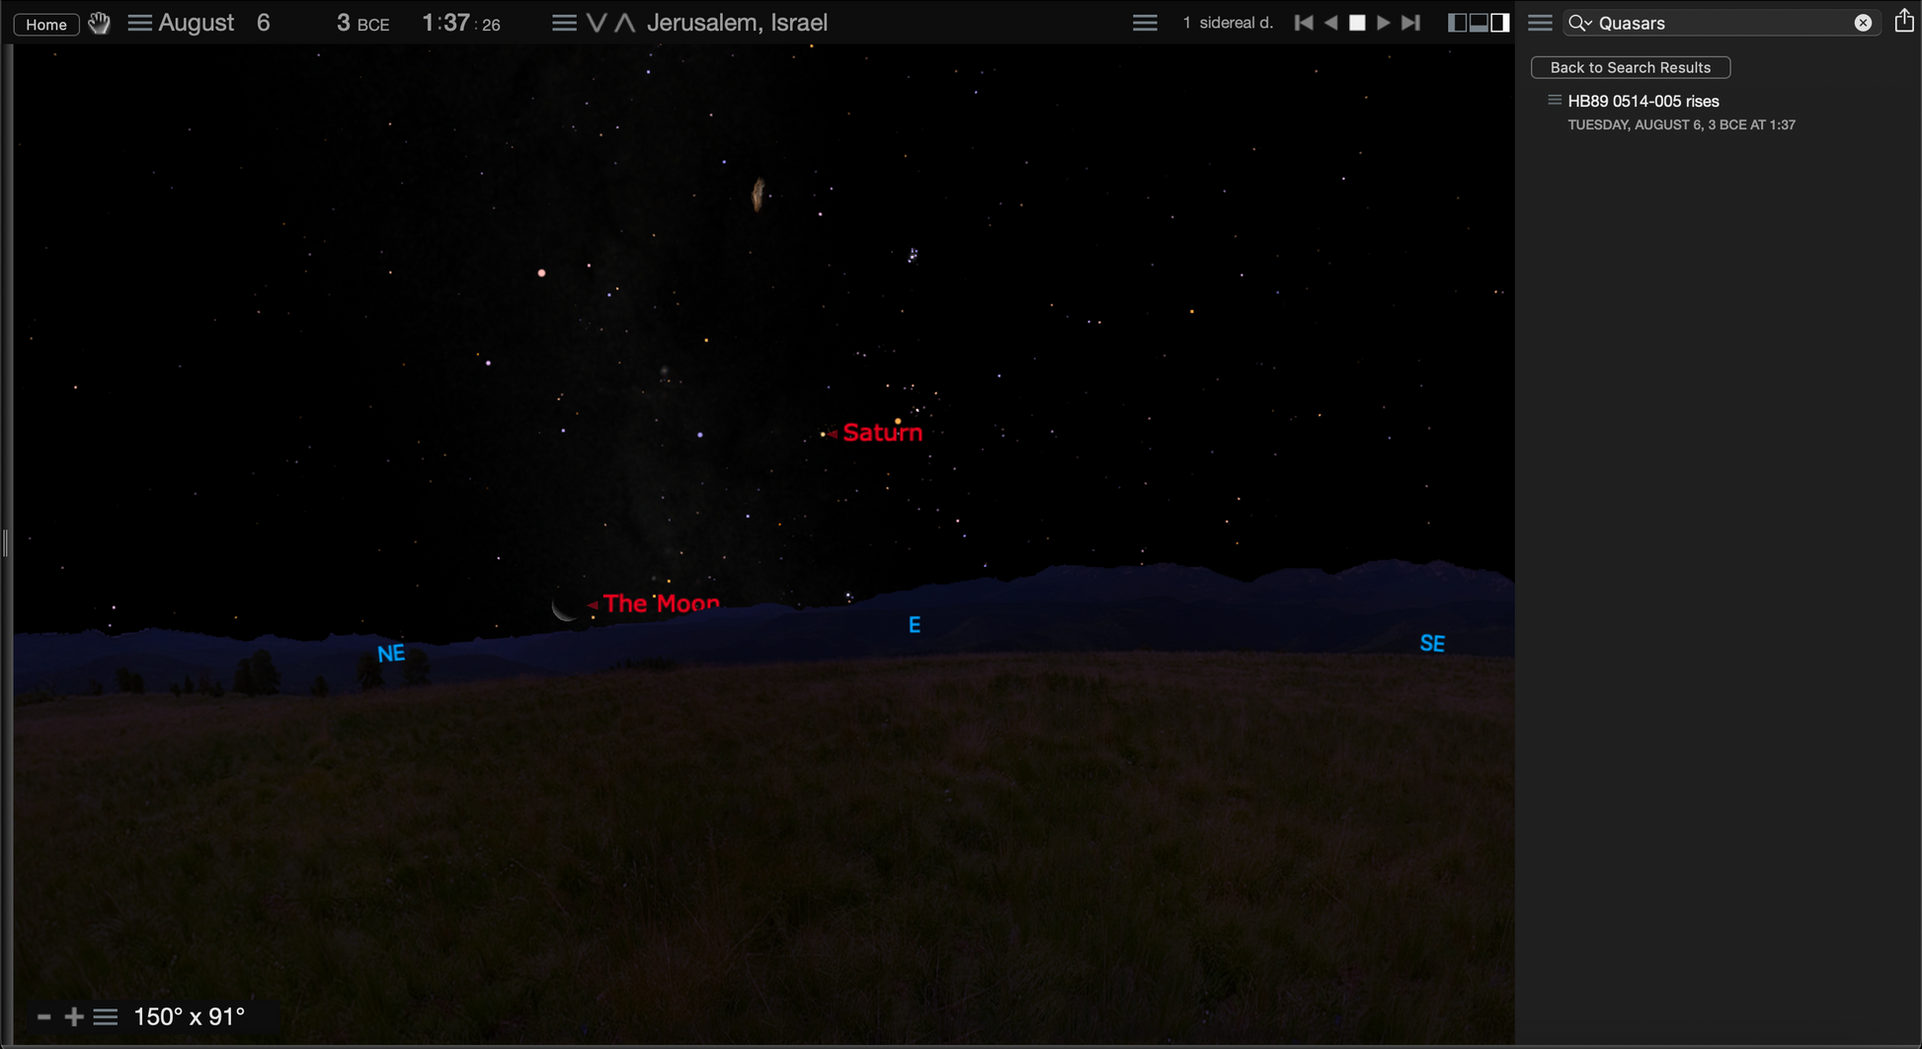Image resolution: width=1922 pixels, height=1049 pixels.
Task: Open the location menu beside Jerusalem
Action: pyautogui.click(x=564, y=23)
